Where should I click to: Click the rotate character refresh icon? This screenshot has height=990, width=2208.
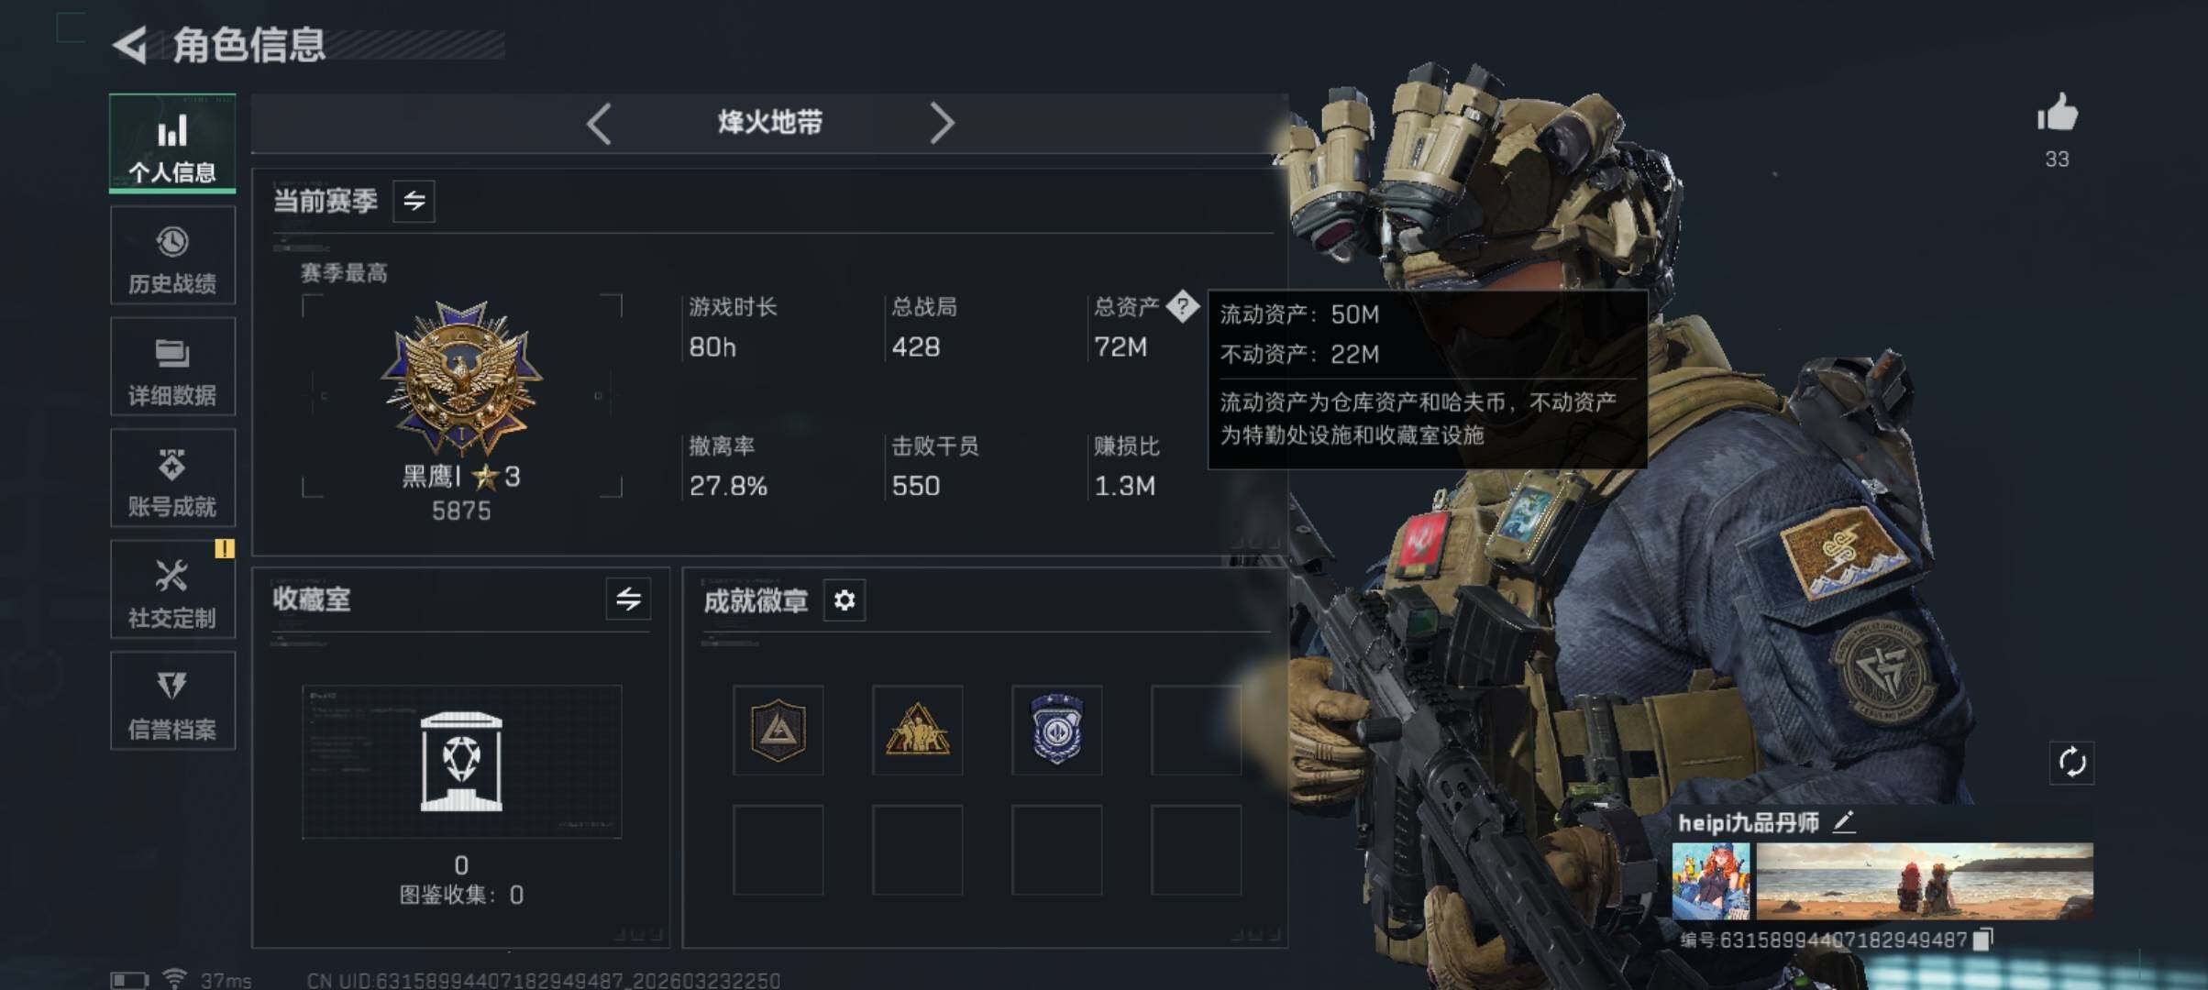[2071, 763]
